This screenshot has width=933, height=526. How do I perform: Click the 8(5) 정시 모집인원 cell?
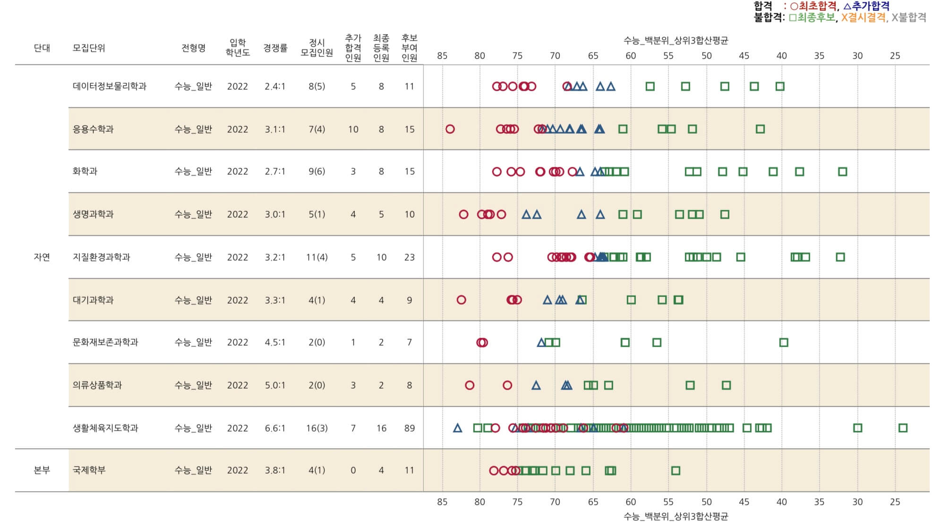[x=317, y=86]
